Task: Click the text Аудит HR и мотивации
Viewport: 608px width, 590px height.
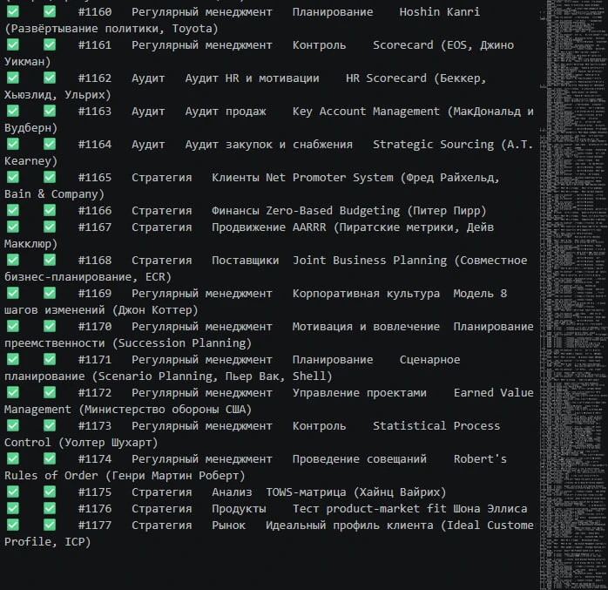Action: [252, 78]
